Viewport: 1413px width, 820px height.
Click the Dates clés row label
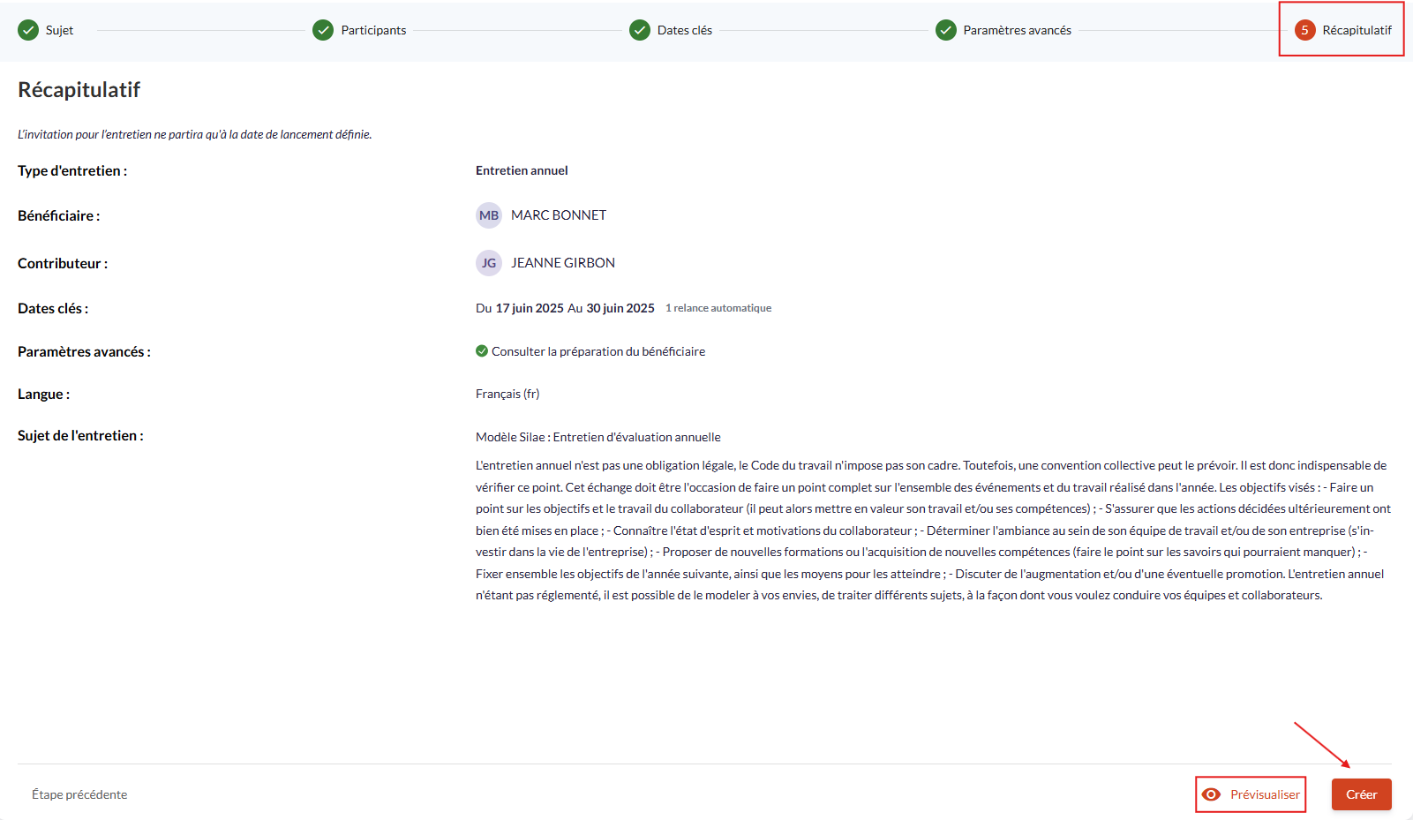pyautogui.click(x=53, y=309)
